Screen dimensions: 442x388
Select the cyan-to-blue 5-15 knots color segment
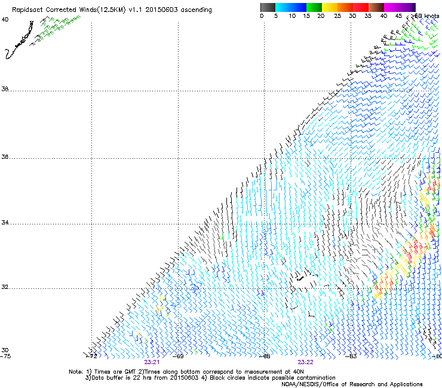(x=291, y=7)
